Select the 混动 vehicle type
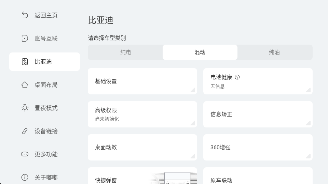The height and width of the screenshot is (184, 328). click(x=200, y=52)
